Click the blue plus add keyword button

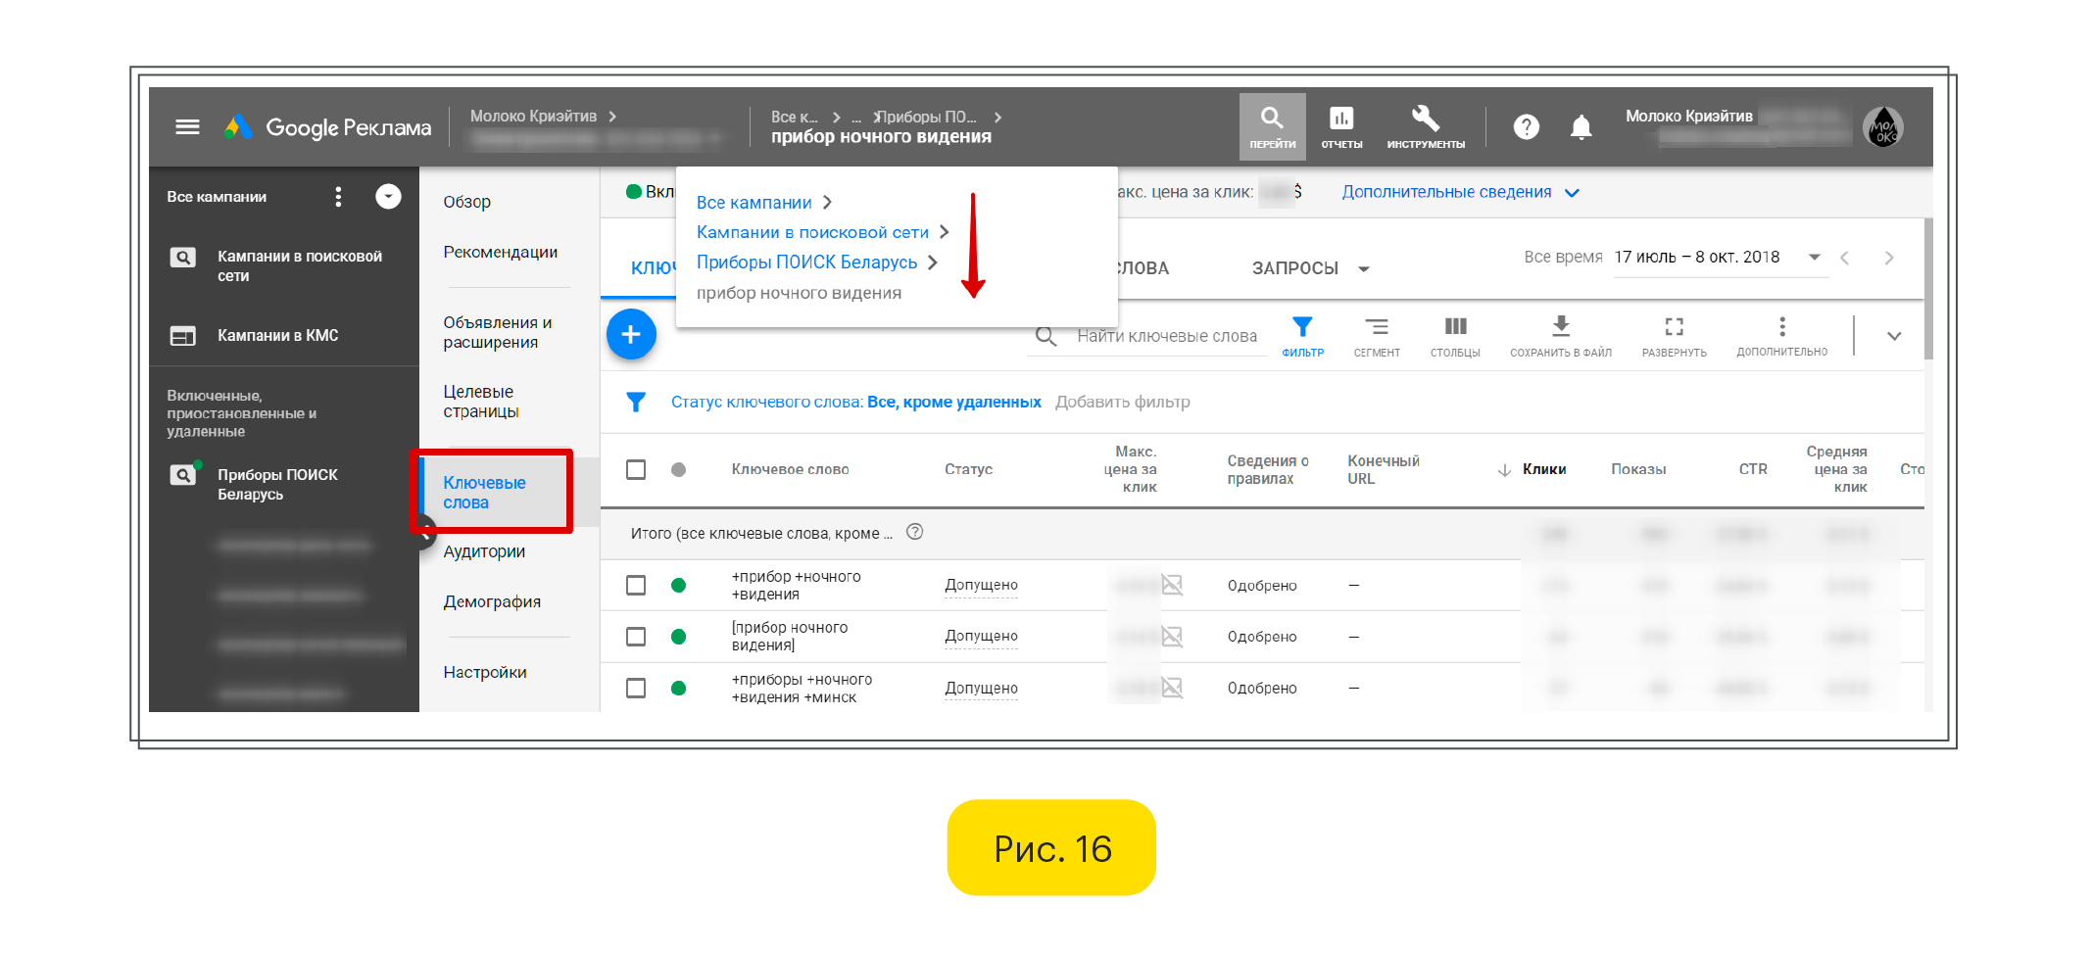coord(631,335)
